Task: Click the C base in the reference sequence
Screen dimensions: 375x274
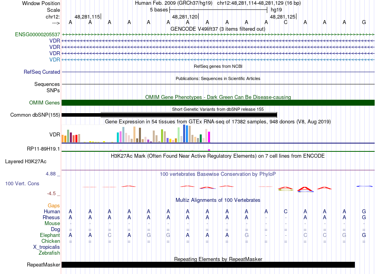Action: (285, 22)
